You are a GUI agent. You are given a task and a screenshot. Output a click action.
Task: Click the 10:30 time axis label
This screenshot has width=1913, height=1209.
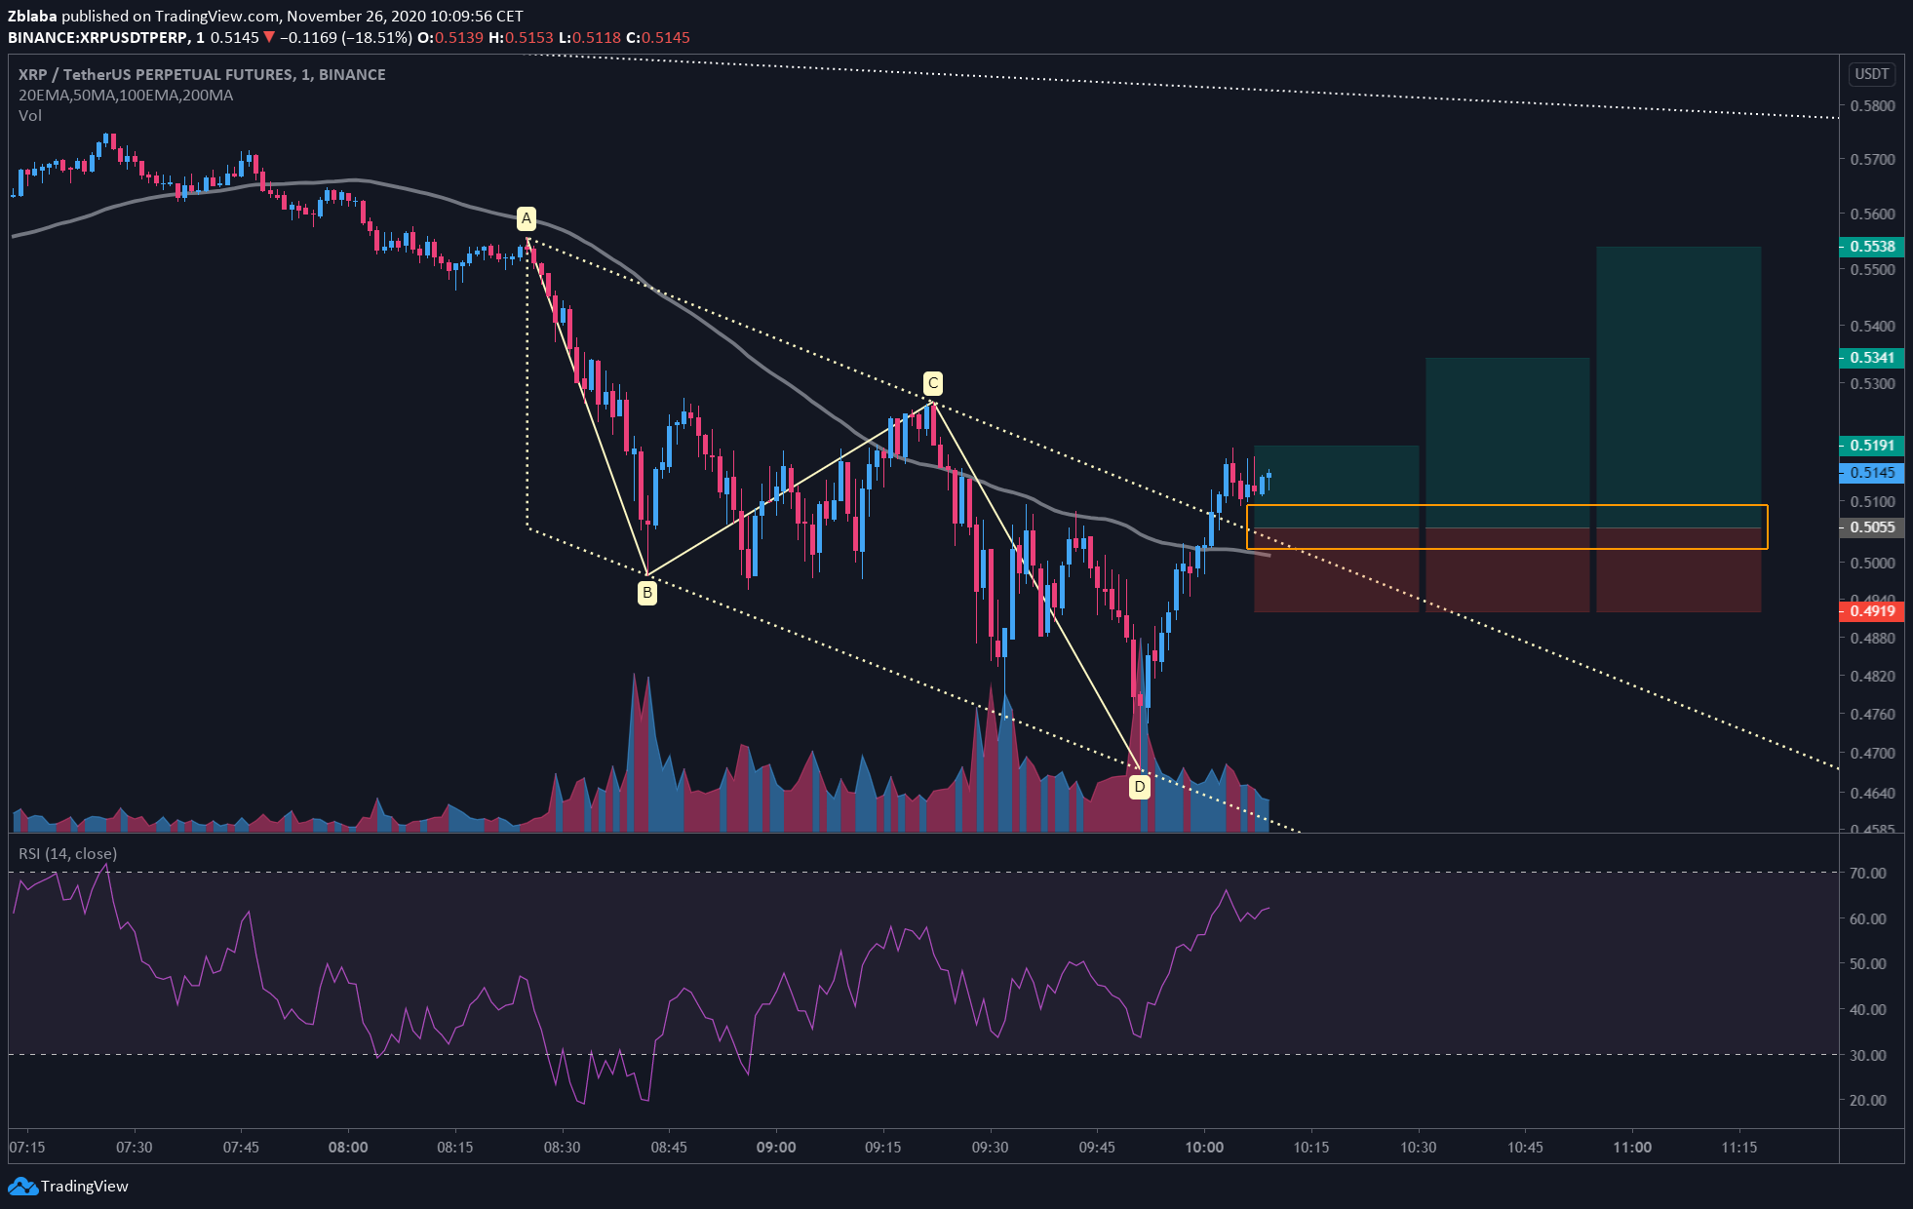click(x=1419, y=1148)
